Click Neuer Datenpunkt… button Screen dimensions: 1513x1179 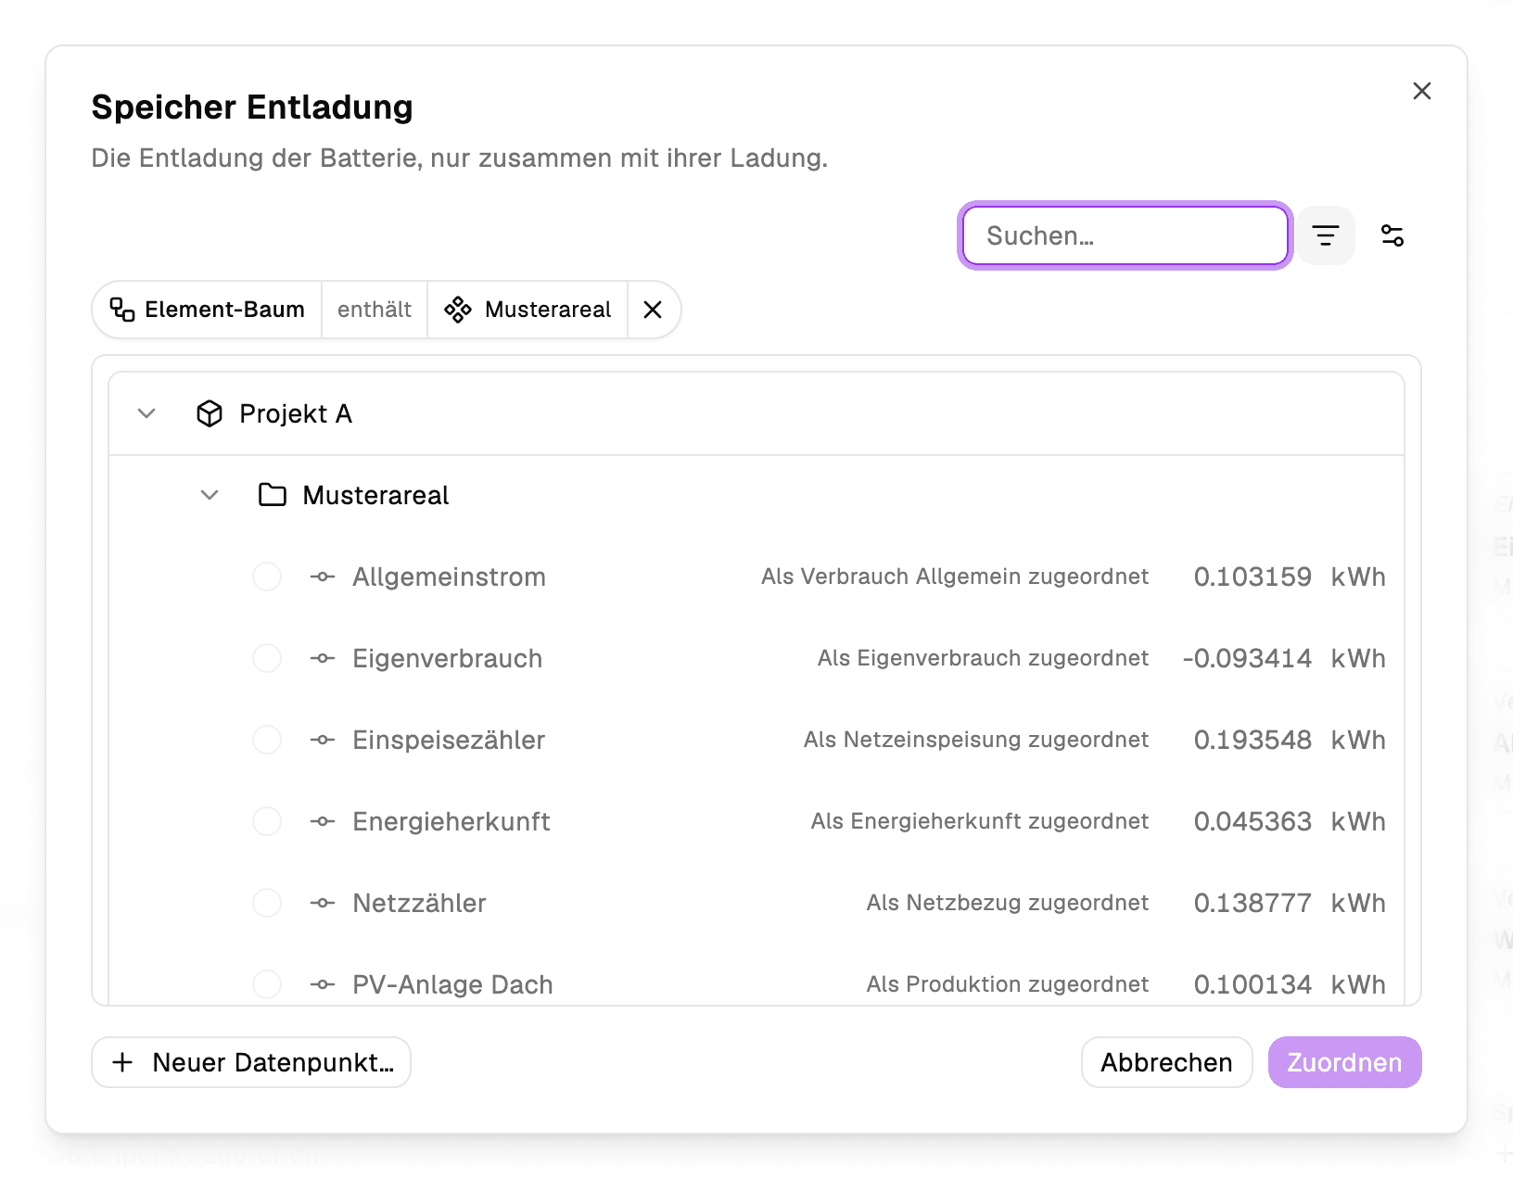point(251,1062)
